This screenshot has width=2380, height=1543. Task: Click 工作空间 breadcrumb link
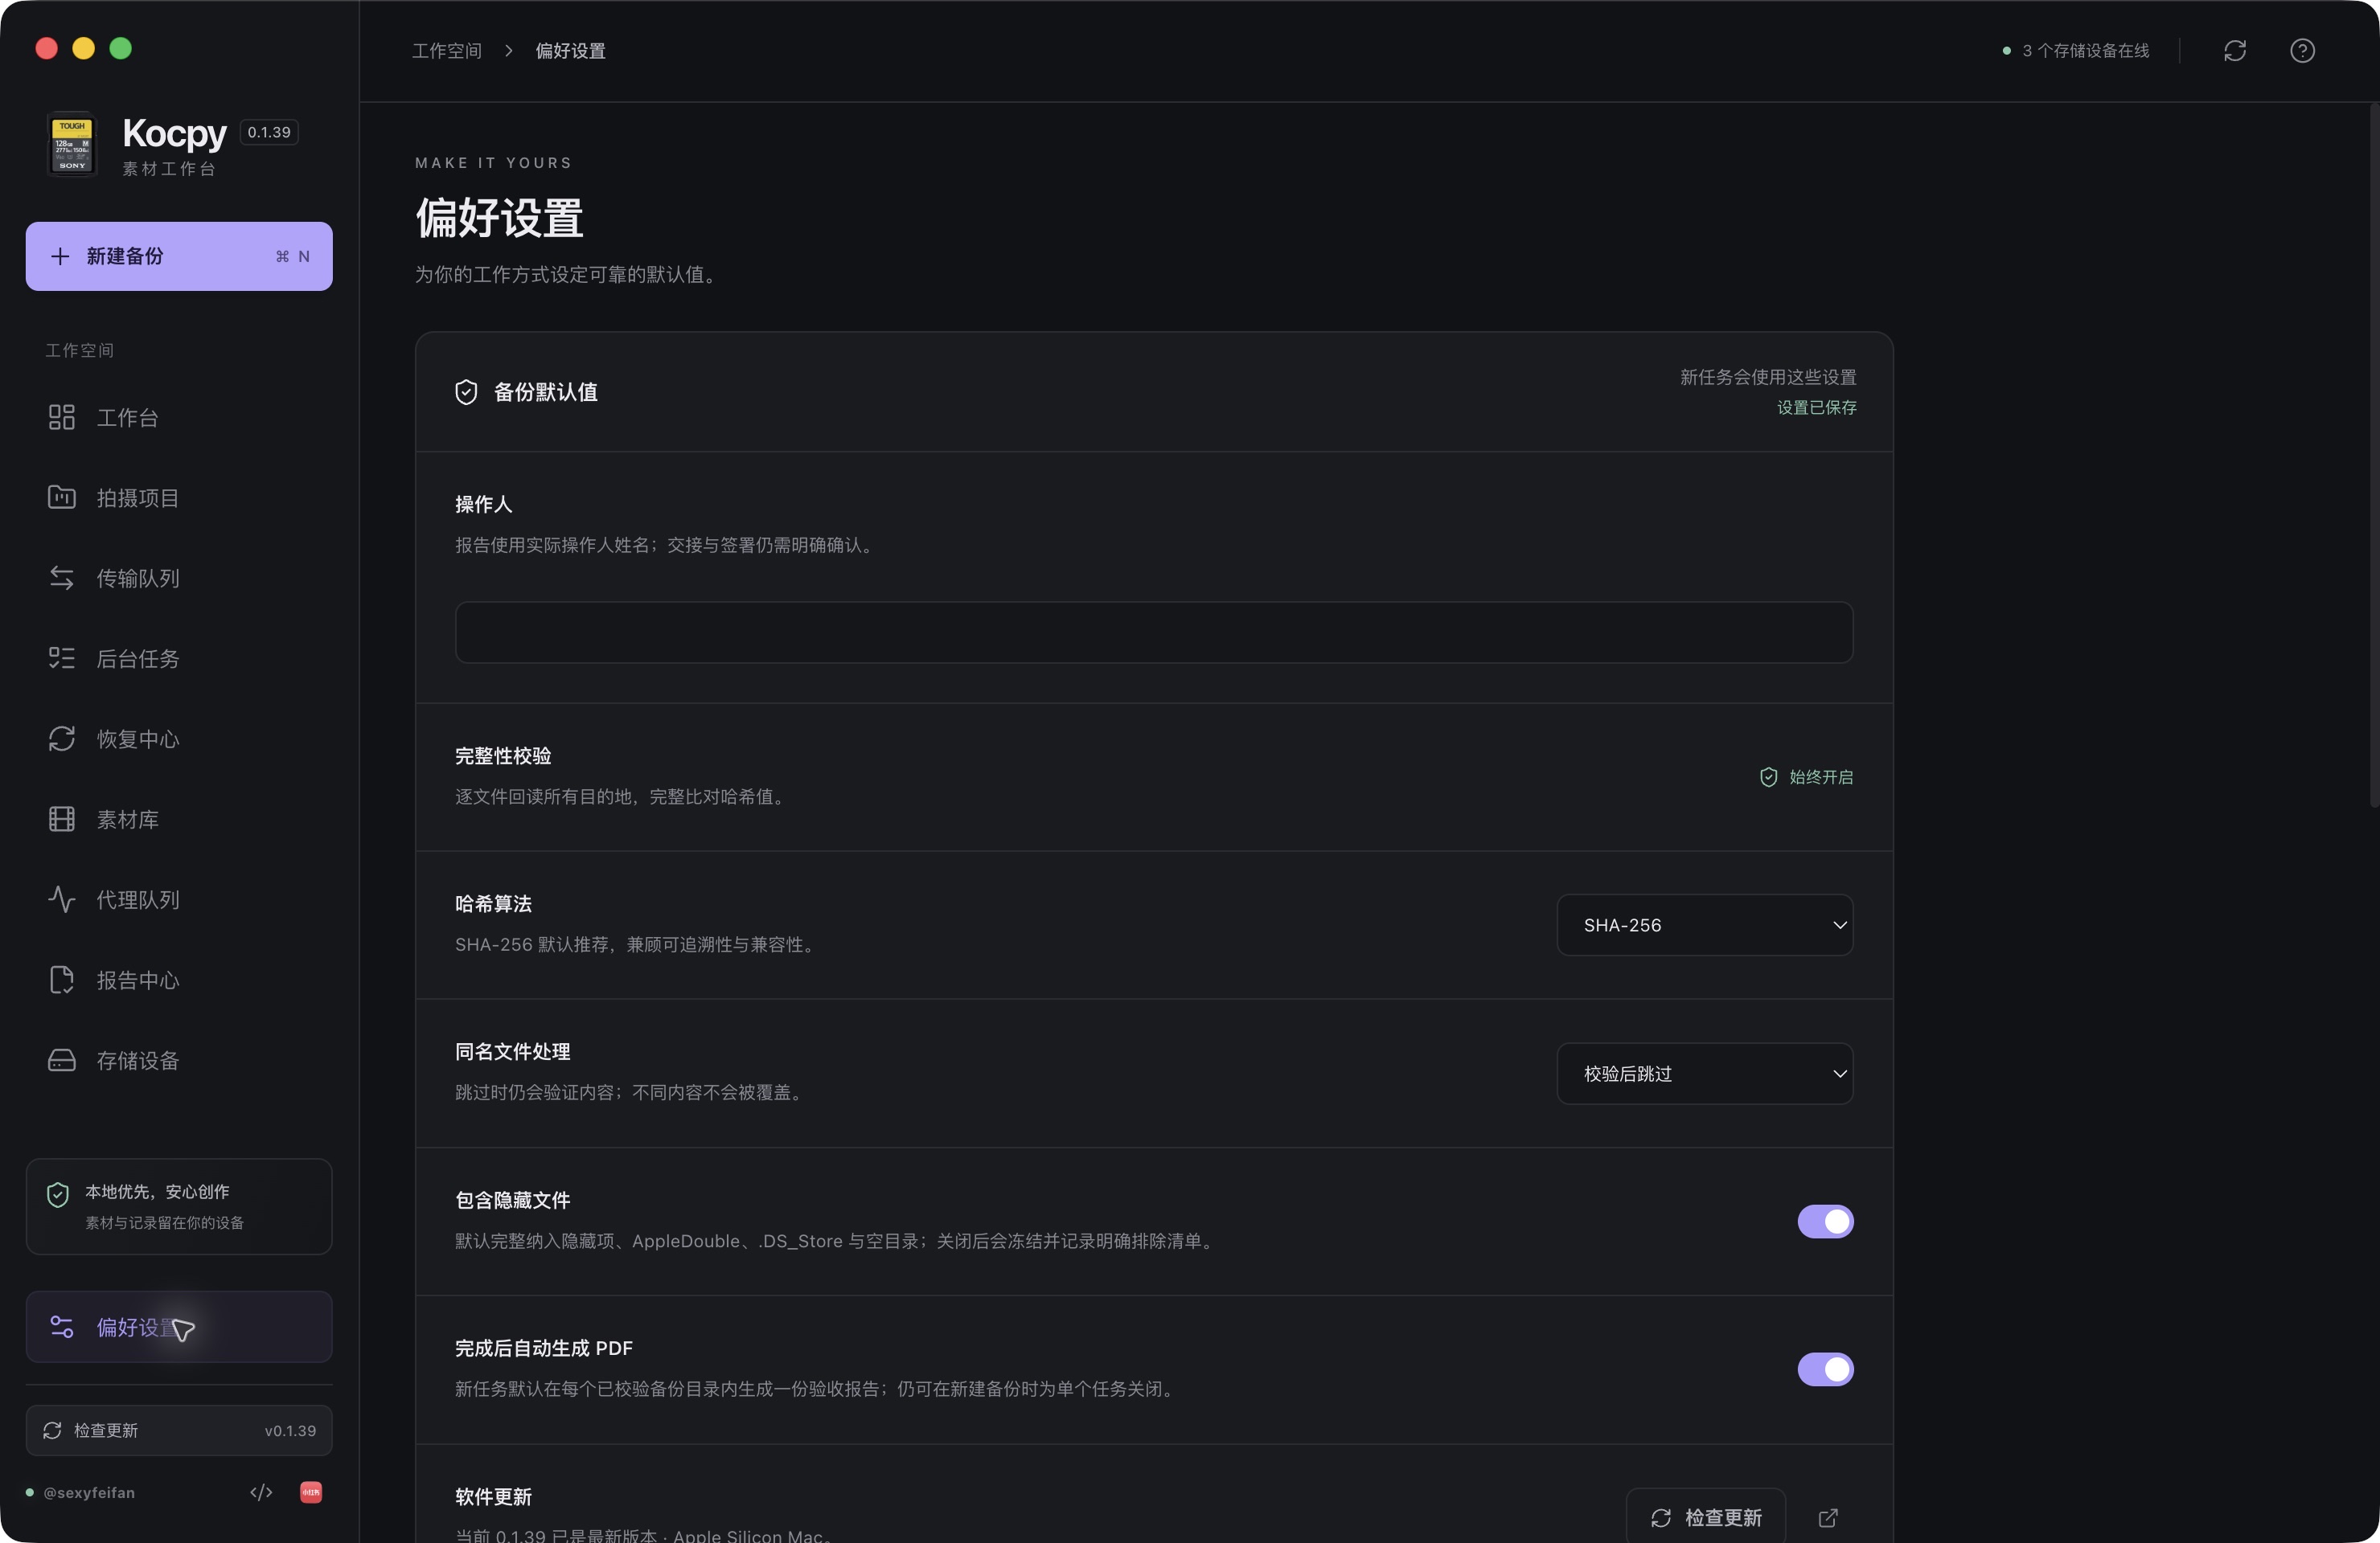point(447,51)
